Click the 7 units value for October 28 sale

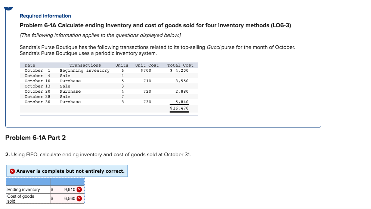pyautogui.click(x=123, y=96)
